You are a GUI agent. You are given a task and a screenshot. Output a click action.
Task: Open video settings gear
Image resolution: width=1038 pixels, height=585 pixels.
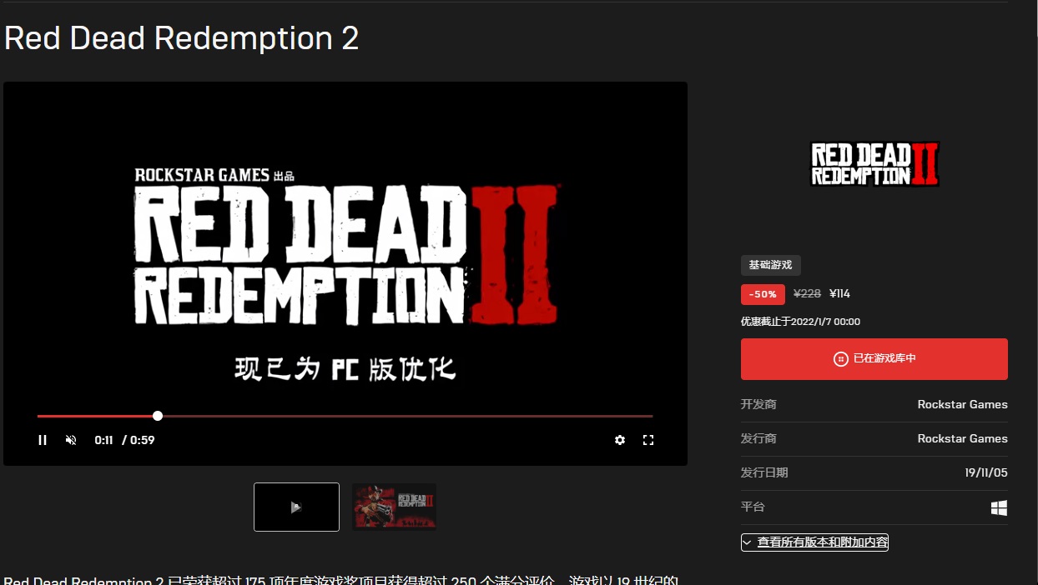tap(620, 440)
